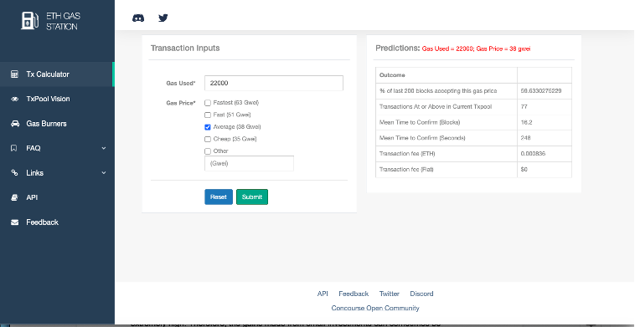Check the Cheap (35 Gwei) checkbox
Viewport: 635px width, 327px height.
point(208,139)
